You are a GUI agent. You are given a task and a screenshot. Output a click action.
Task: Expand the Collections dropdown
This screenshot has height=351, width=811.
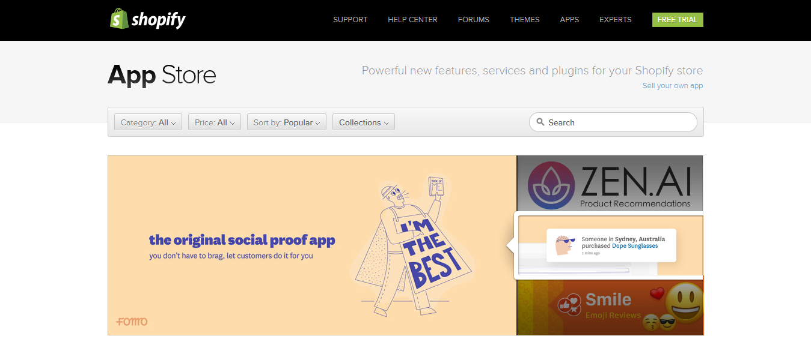click(x=363, y=122)
